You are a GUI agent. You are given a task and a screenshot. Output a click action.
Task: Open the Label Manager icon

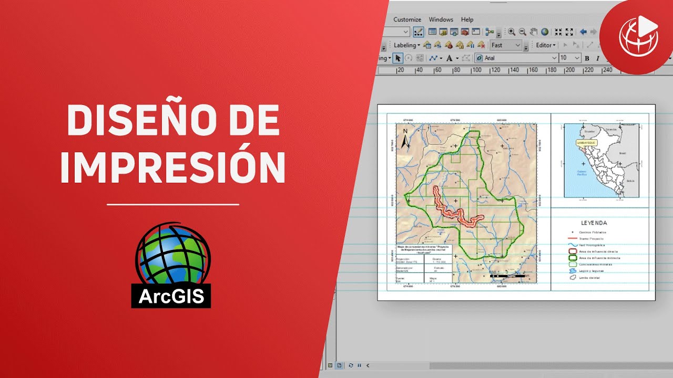[x=427, y=45]
